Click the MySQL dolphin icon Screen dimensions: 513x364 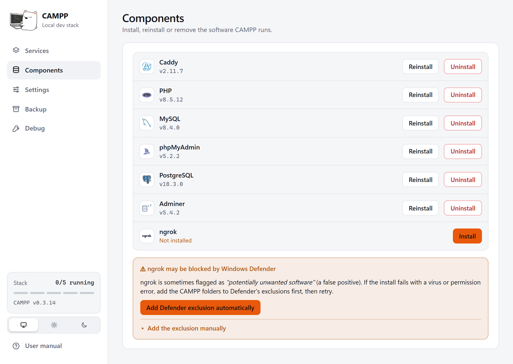147,123
